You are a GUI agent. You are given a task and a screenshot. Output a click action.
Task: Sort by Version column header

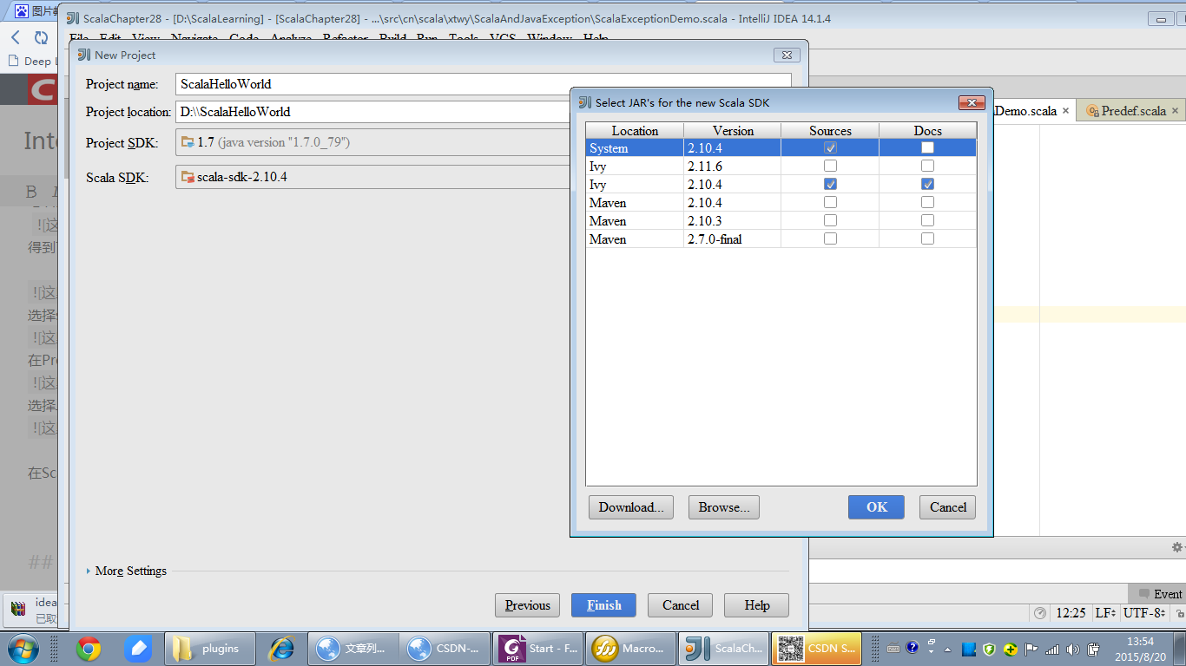(733, 130)
